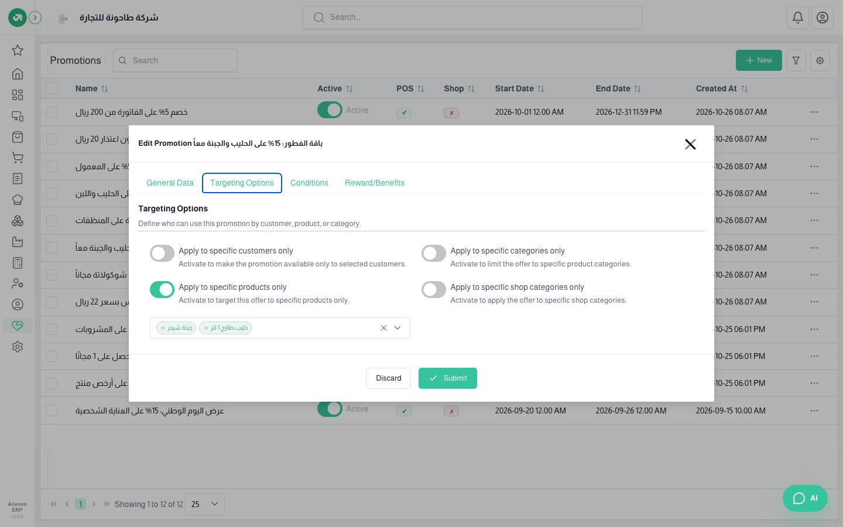Open the page size 25 dropdown
The width and height of the screenshot is (843, 527).
click(x=205, y=504)
